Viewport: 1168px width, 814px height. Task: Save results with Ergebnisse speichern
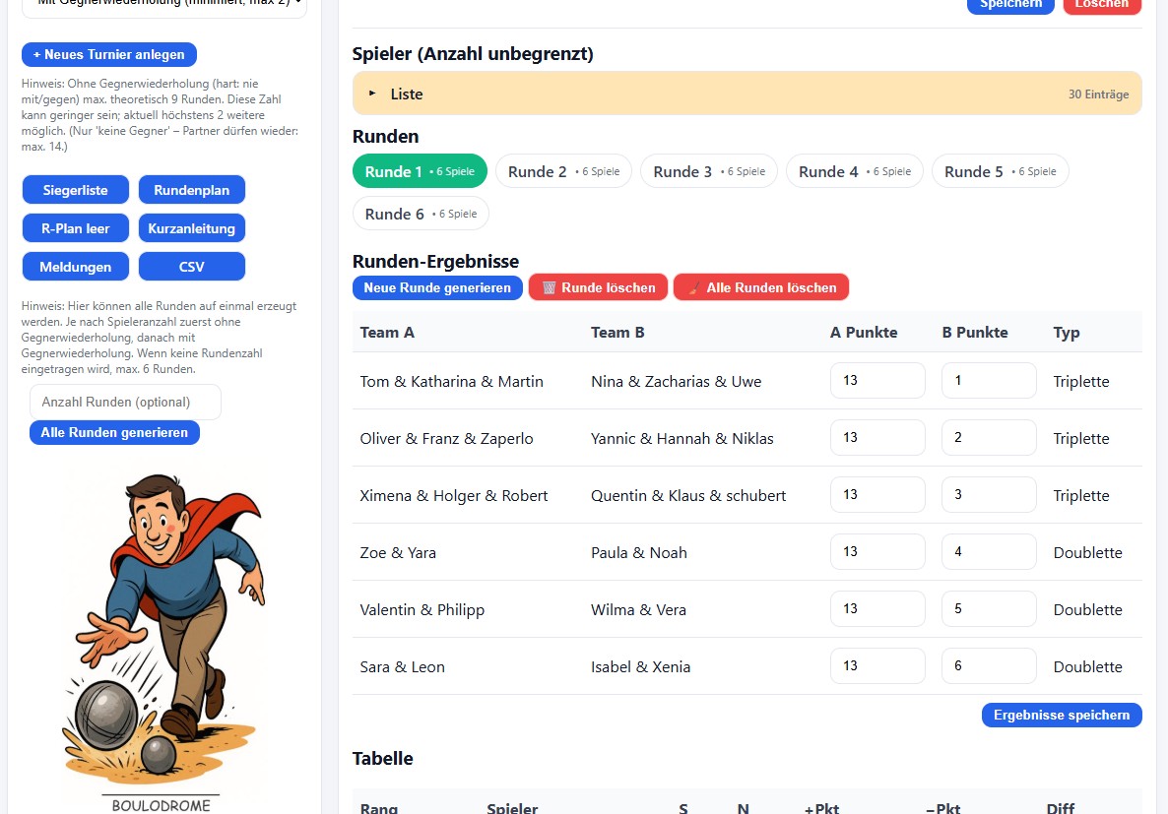[x=1061, y=715]
